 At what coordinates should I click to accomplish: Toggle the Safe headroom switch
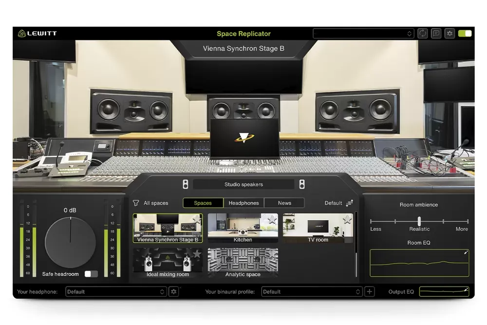(92, 274)
